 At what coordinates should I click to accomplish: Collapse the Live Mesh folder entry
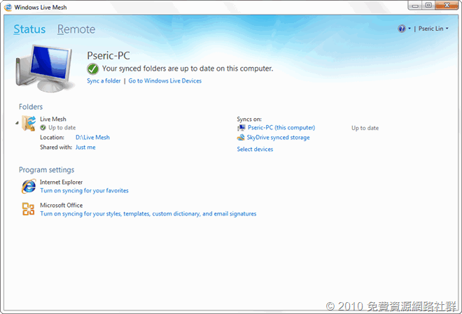pos(17,122)
